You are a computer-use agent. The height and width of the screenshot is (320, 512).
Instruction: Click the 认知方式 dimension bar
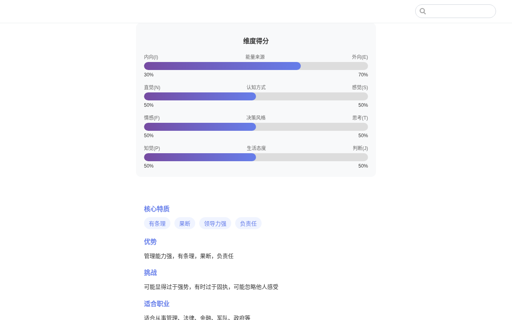coord(256,96)
